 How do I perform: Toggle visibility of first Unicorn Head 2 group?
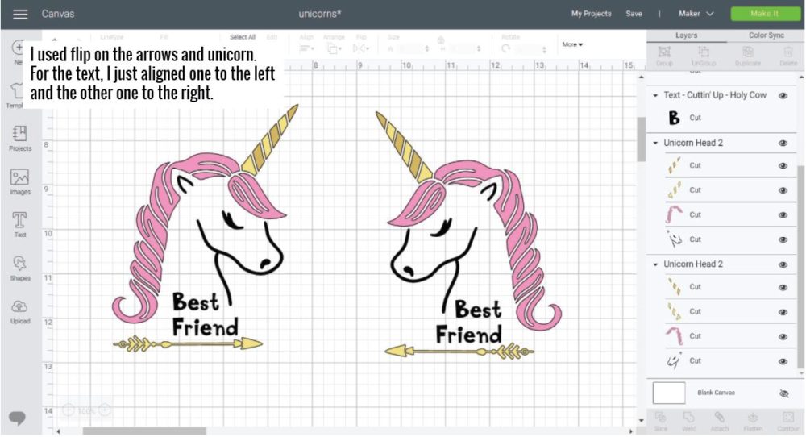click(783, 143)
